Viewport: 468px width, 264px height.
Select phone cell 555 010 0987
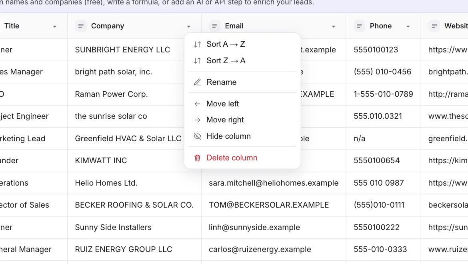[x=384, y=183]
